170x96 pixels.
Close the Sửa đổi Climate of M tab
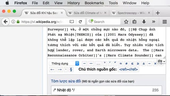tap(105, 13)
